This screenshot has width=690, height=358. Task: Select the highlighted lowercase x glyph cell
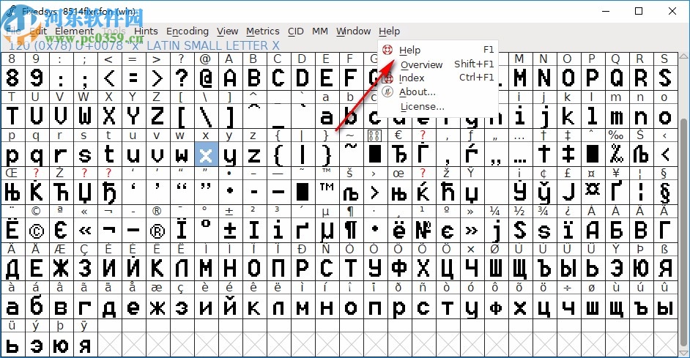tap(206, 154)
